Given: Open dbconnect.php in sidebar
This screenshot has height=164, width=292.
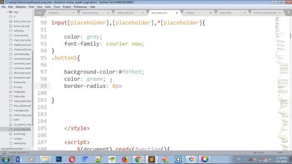Looking at the screenshot, I should coord(22,73).
